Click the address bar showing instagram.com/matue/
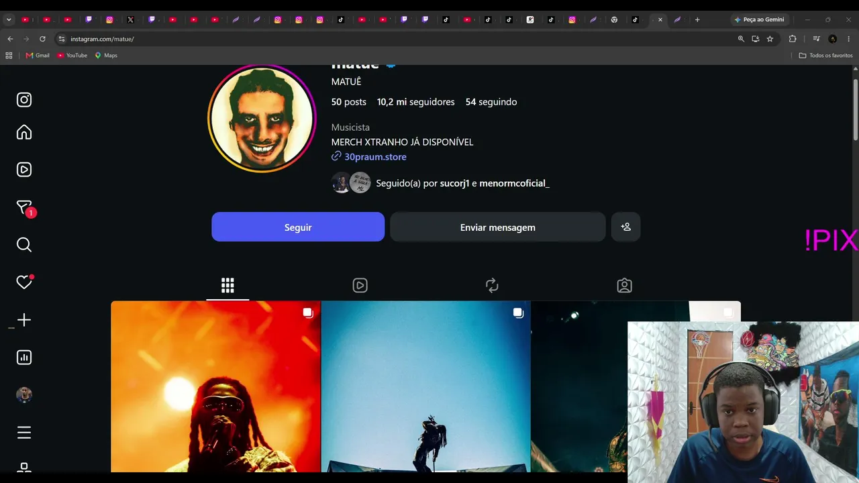This screenshot has width=859, height=483. pos(396,39)
